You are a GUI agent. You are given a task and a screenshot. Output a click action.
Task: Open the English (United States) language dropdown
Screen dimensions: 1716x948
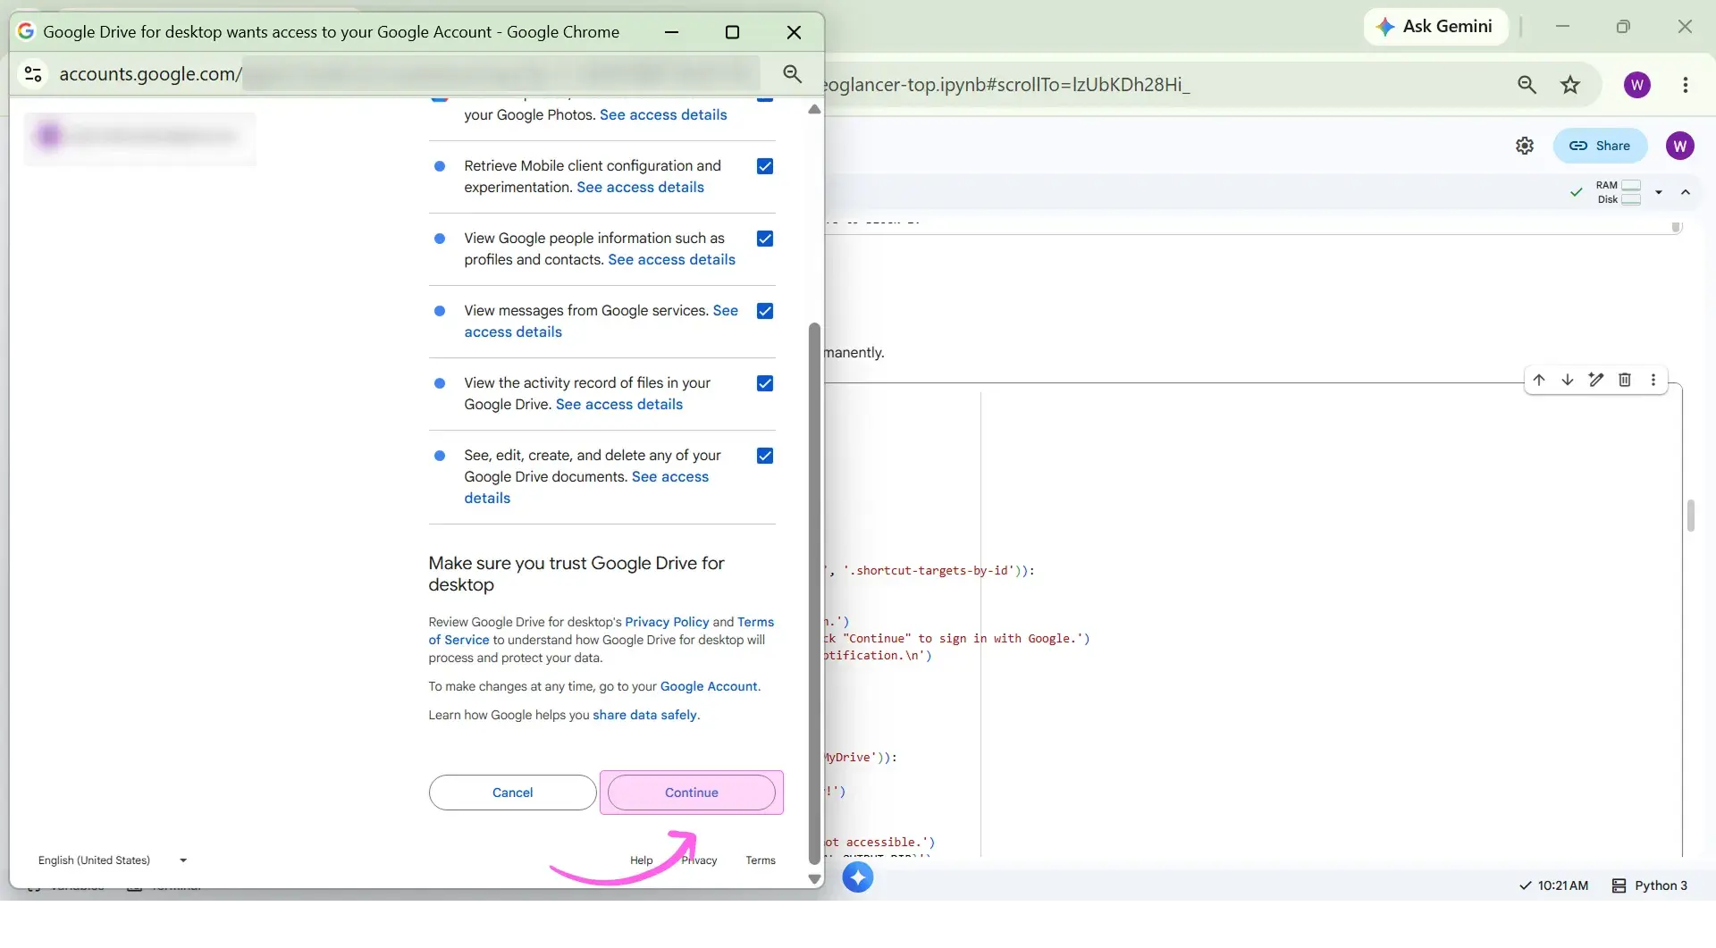point(113,860)
